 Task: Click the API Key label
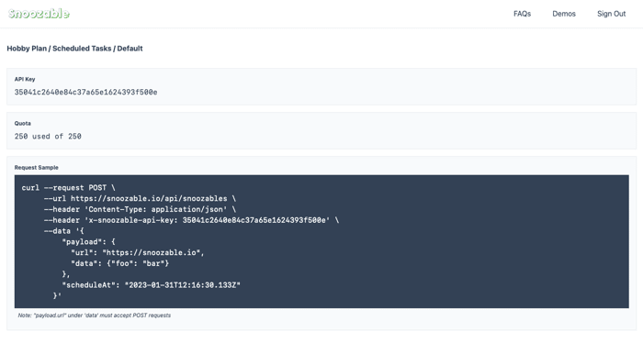tap(25, 80)
